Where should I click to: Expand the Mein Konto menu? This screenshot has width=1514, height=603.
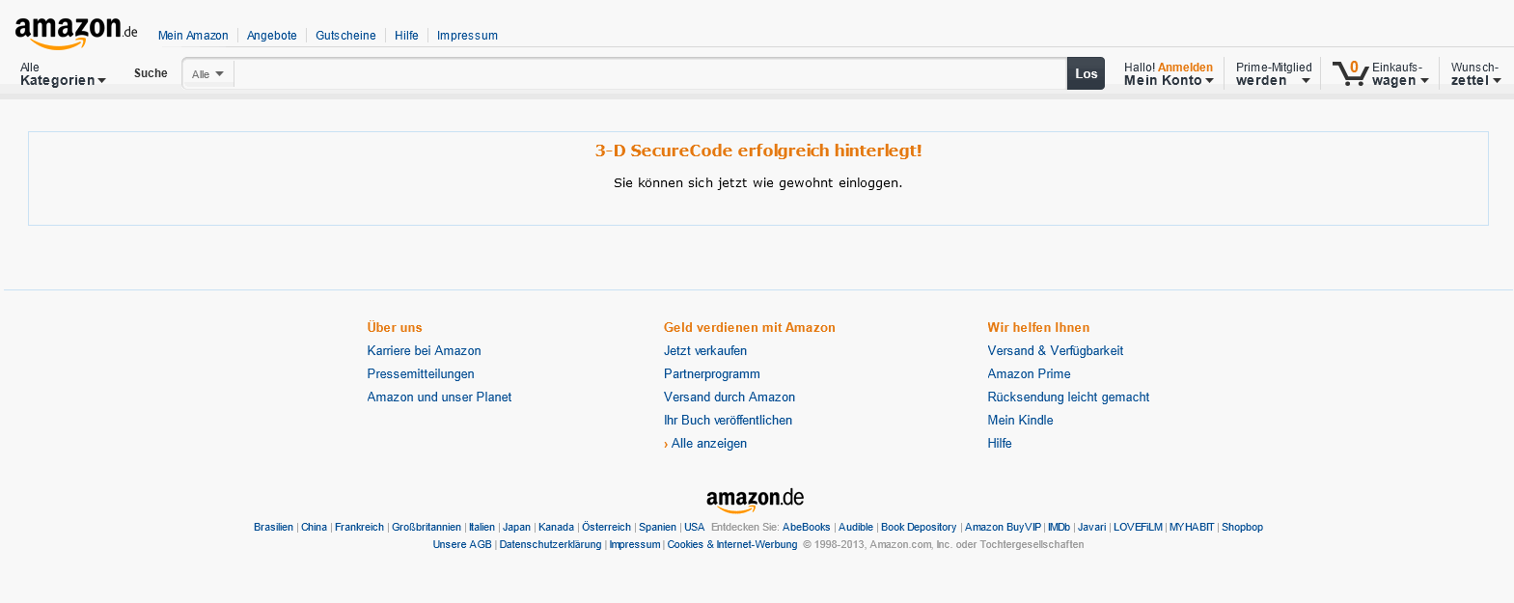[1168, 80]
